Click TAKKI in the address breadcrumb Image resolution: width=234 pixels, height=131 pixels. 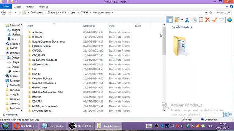[84, 13]
